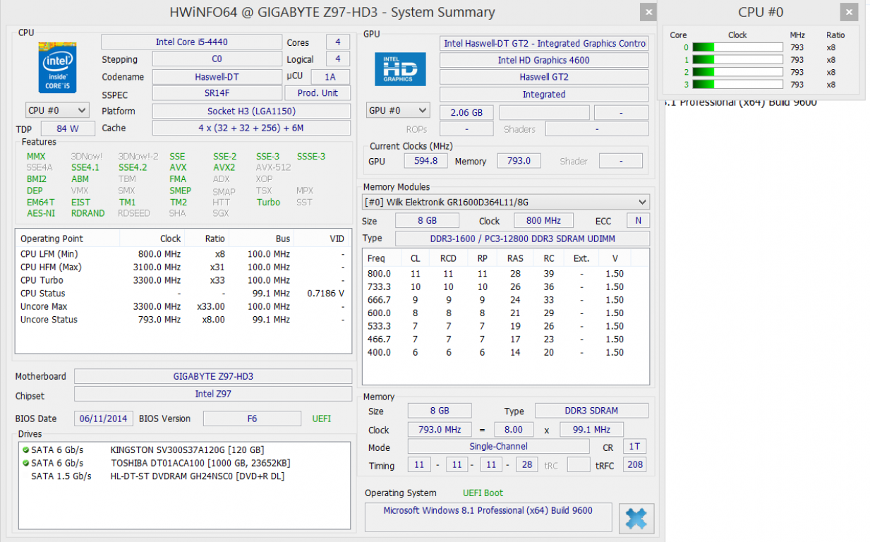This screenshot has width=870, height=542.
Task: Click the Ratio column header in CPU #0 window
Action: pyautogui.click(x=835, y=35)
